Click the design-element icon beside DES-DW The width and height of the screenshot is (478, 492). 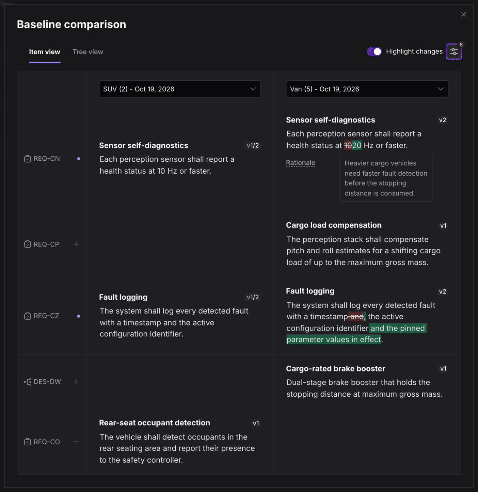coord(28,382)
